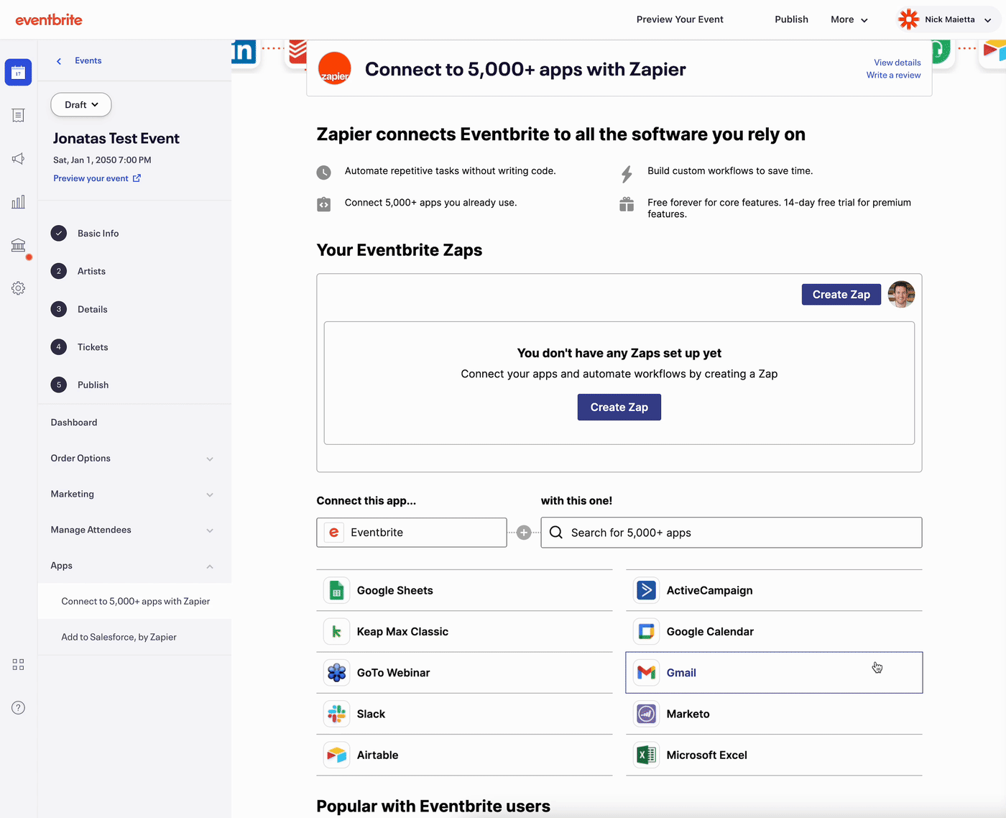This screenshot has width=1006, height=818.
Task: Collapse the Apps section
Action: pos(132,566)
